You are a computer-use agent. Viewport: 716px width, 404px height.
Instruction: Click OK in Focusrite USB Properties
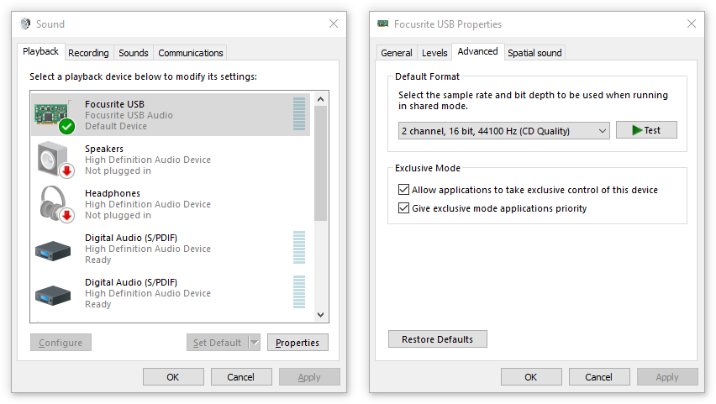(x=531, y=377)
